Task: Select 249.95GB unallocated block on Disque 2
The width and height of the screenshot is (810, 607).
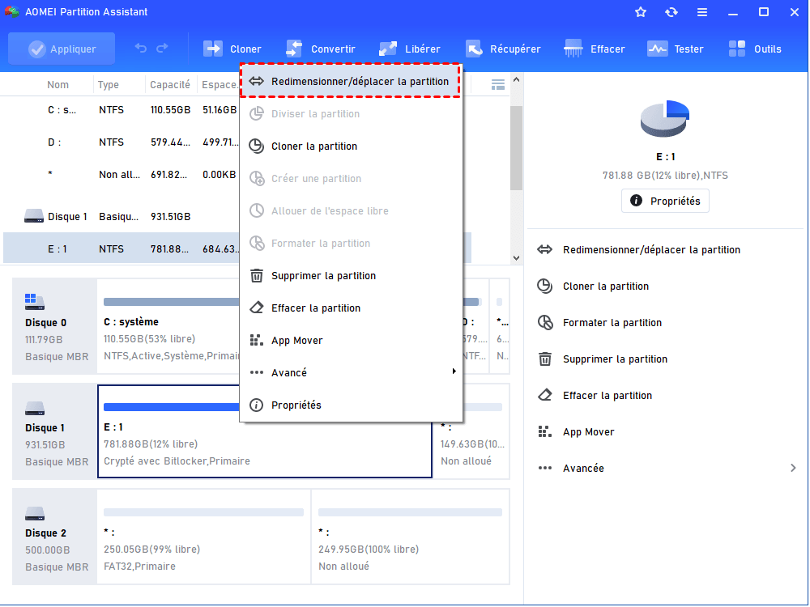Action: point(410,537)
